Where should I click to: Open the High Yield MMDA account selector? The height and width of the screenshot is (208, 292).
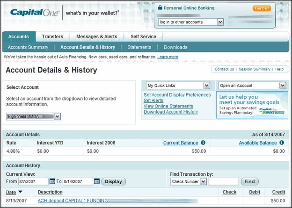[33, 116]
